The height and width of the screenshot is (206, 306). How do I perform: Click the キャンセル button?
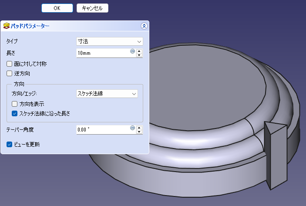coord(92,8)
